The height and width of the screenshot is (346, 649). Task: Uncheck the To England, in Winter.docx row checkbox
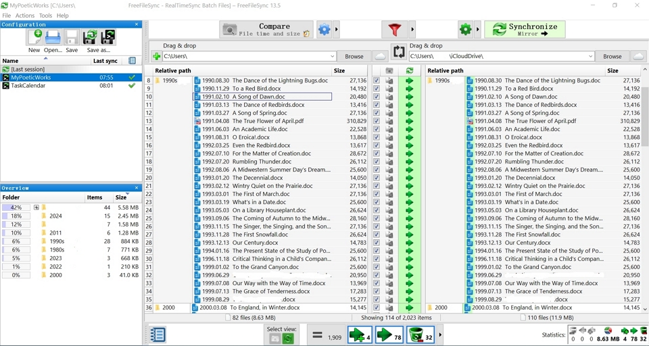coord(377,307)
